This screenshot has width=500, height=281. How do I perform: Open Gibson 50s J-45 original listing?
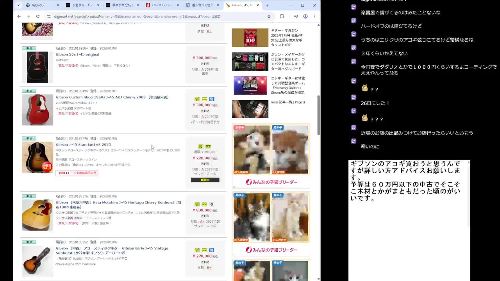point(77,55)
